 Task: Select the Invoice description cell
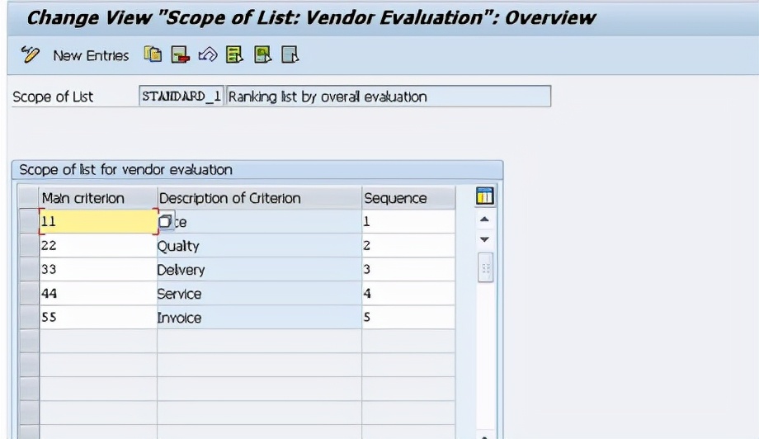[259, 317]
